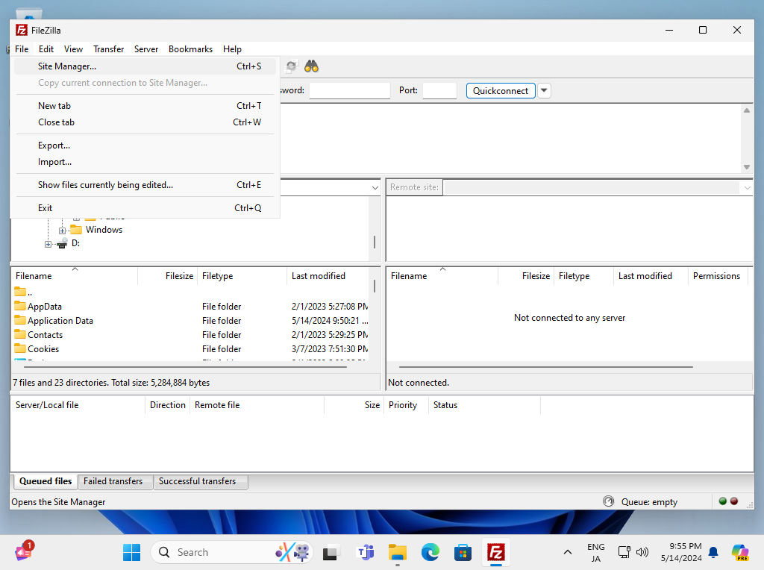Image resolution: width=764 pixels, height=570 pixels.
Task: Click the Status column in transfer queue
Action: click(484, 405)
